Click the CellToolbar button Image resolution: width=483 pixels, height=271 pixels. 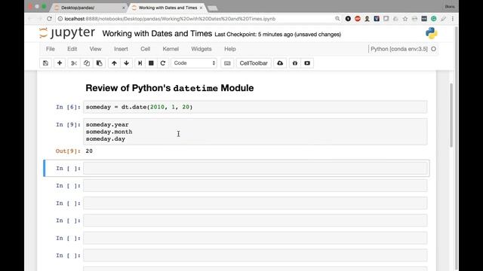[x=254, y=63]
